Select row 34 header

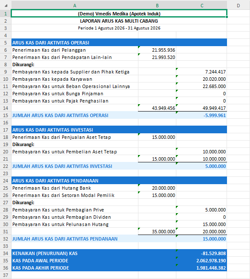(6, 253)
